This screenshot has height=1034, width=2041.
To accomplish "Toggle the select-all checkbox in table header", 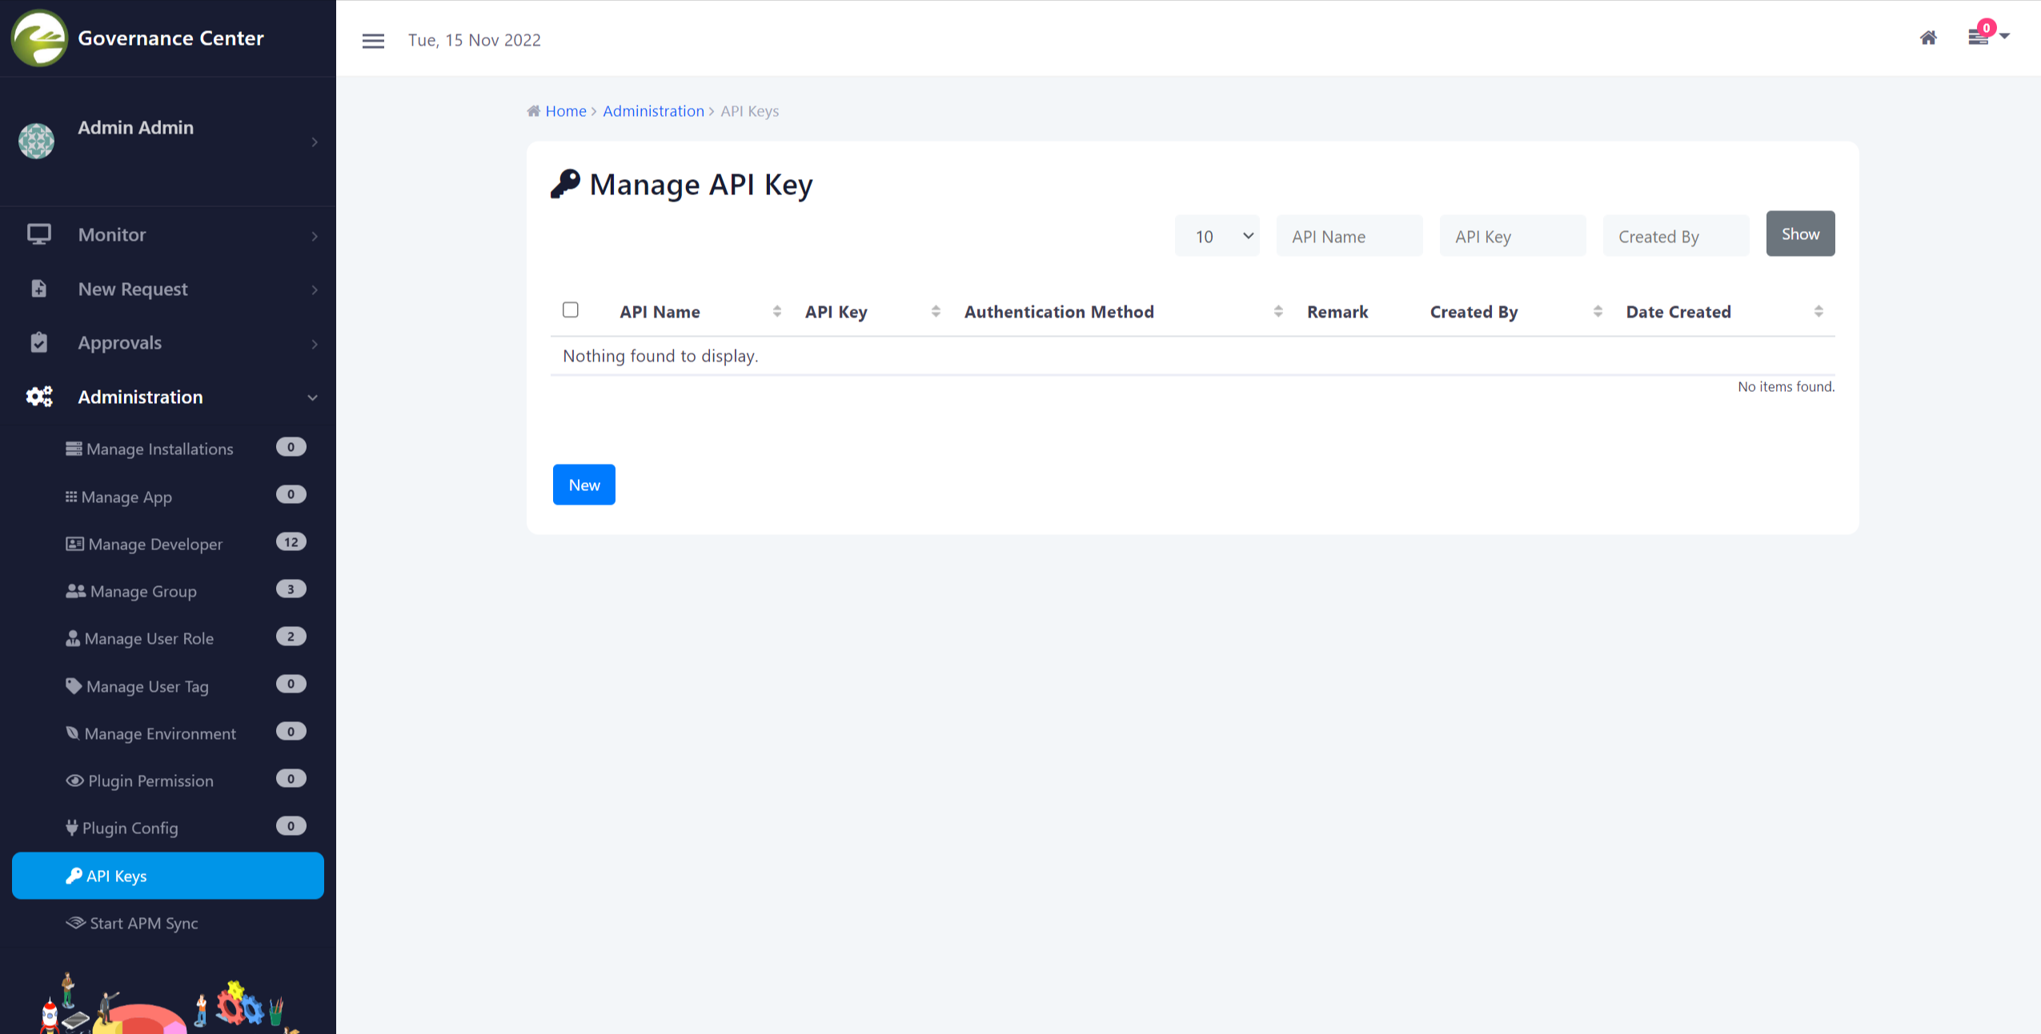I will [x=571, y=310].
